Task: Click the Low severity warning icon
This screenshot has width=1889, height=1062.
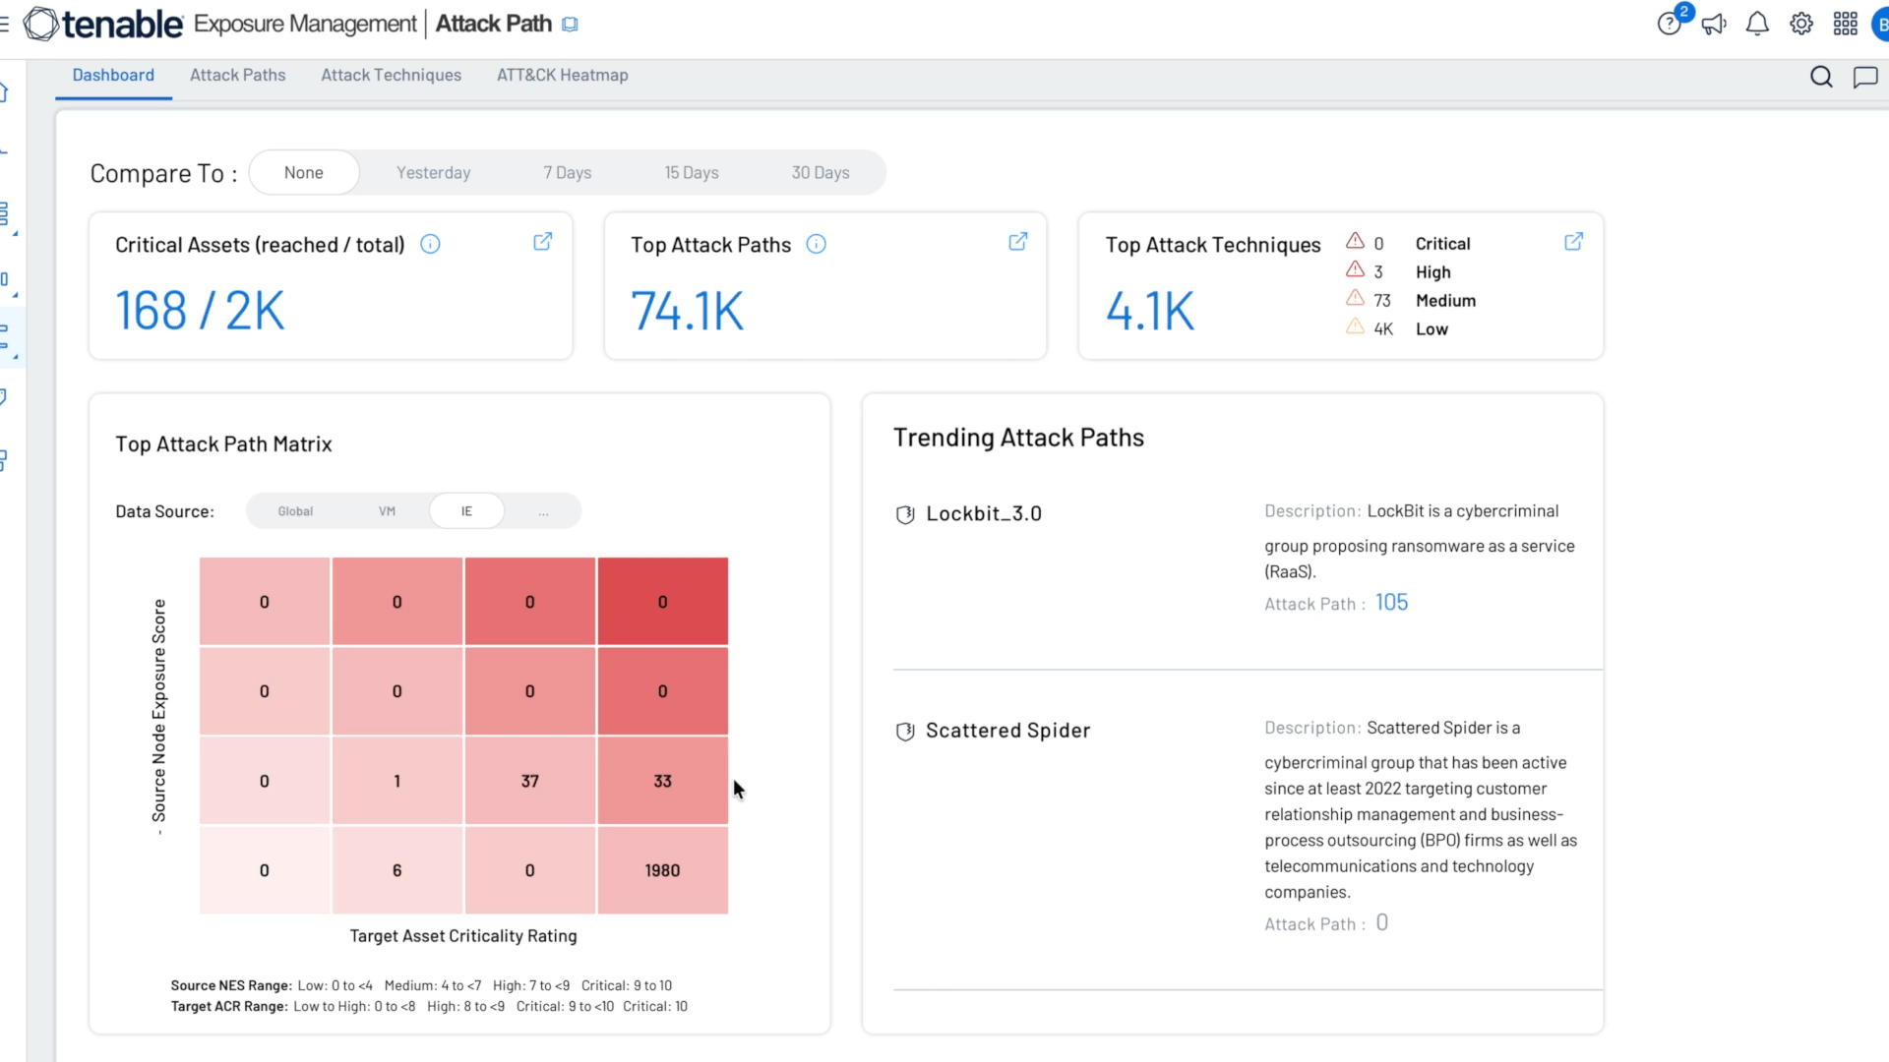Action: click(1355, 326)
